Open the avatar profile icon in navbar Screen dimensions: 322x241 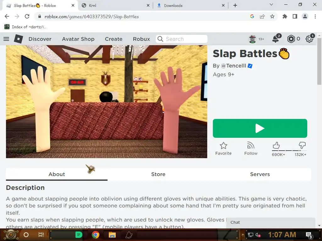(253, 39)
